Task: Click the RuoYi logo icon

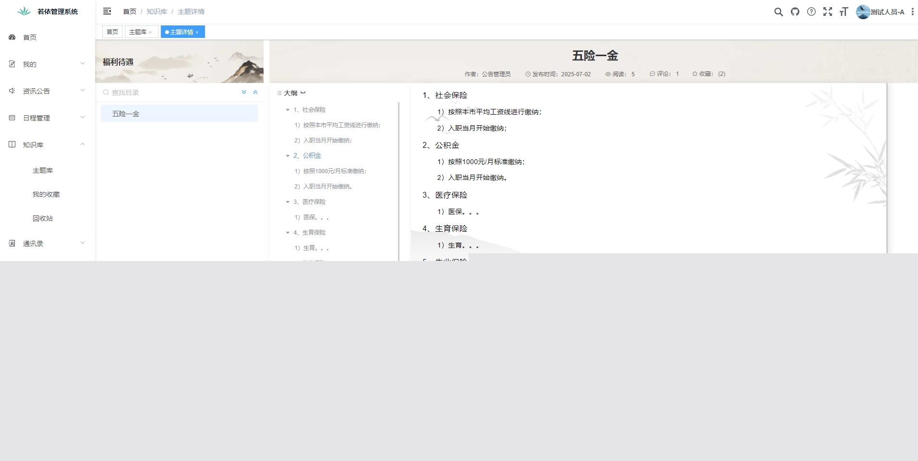Action: click(24, 12)
